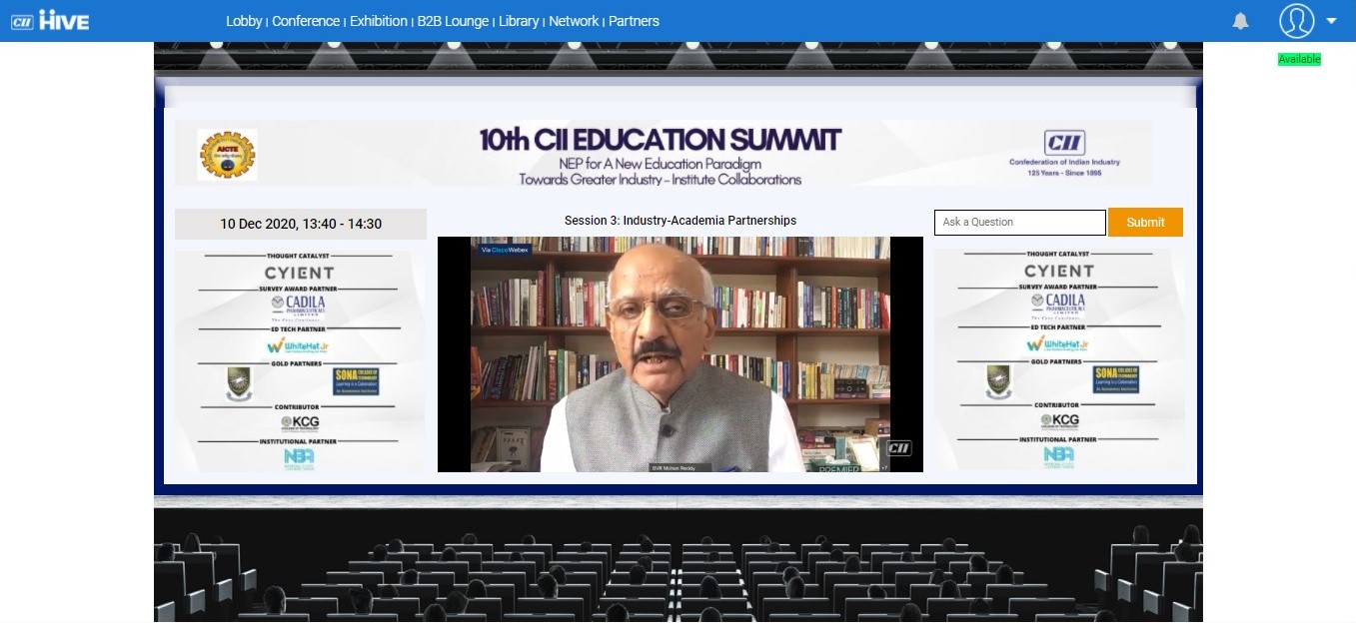
Task: Click the CII Confederation logo in banner
Action: (x=1064, y=154)
